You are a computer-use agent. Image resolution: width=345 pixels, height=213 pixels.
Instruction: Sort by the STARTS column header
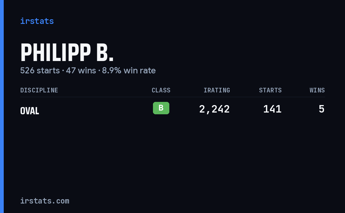pyautogui.click(x=270, y=90)
